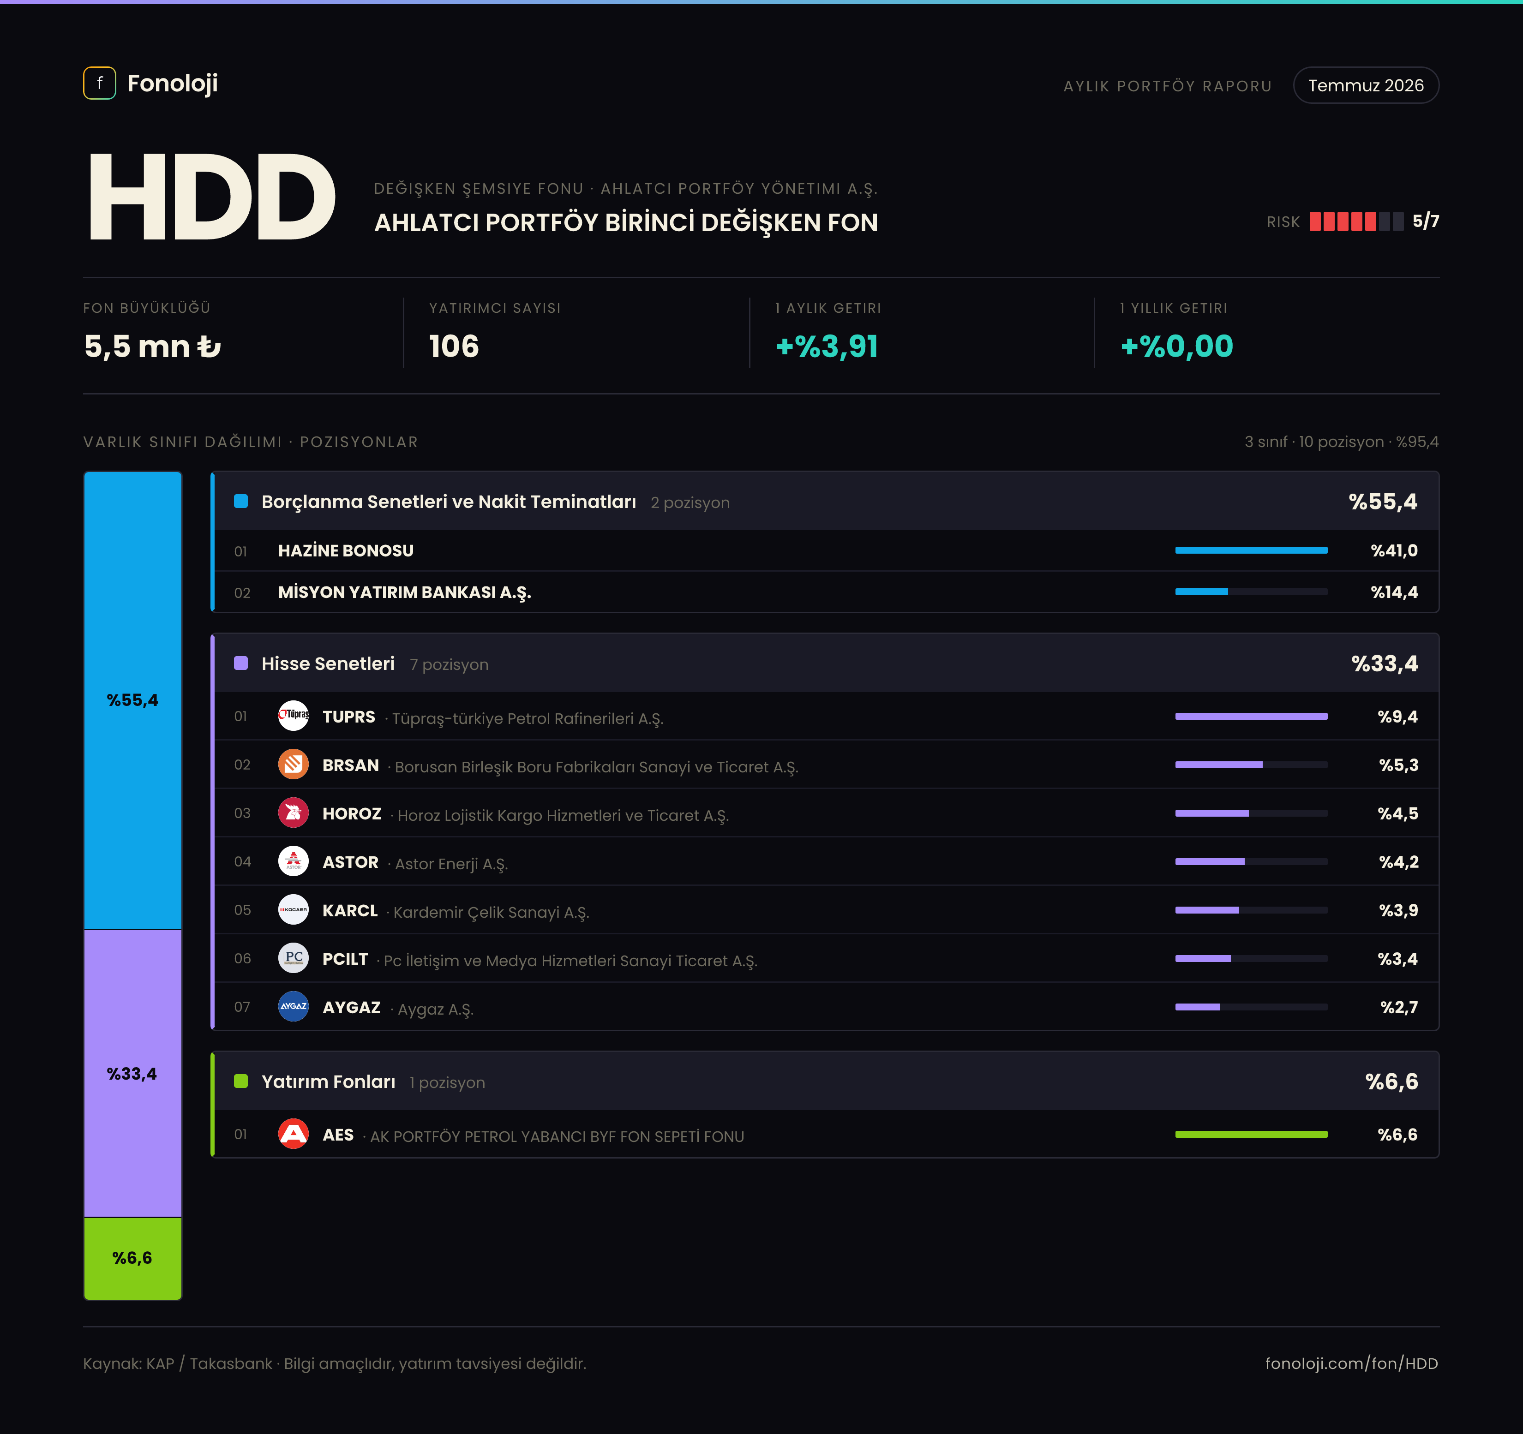
Task: Click the AES ticker text
Action: pos(338,1135)
